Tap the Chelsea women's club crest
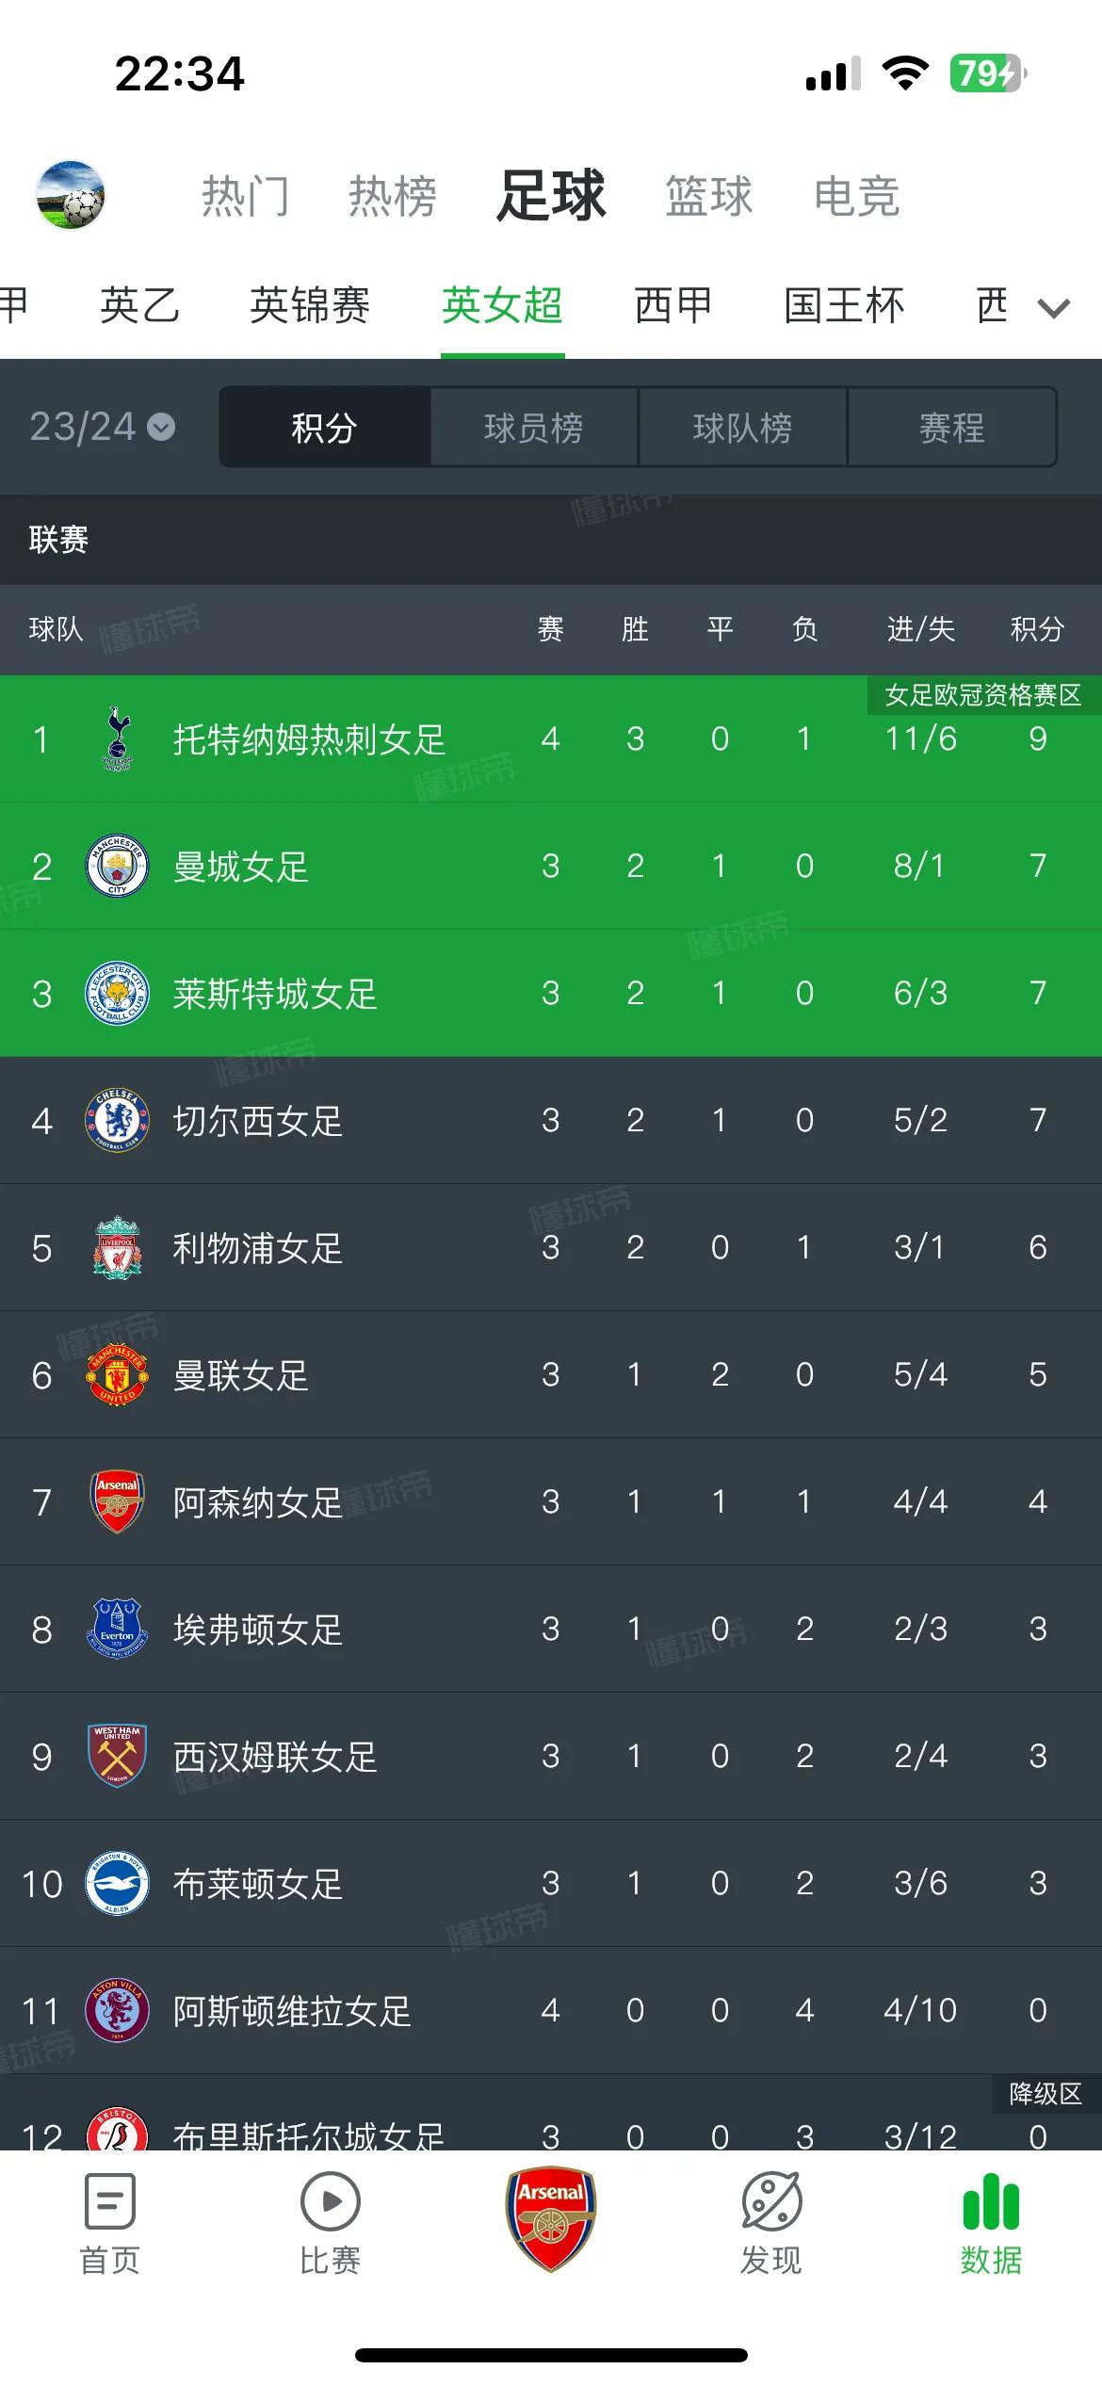Screen dimensions: 1102x2385 tap(118, 1120)
